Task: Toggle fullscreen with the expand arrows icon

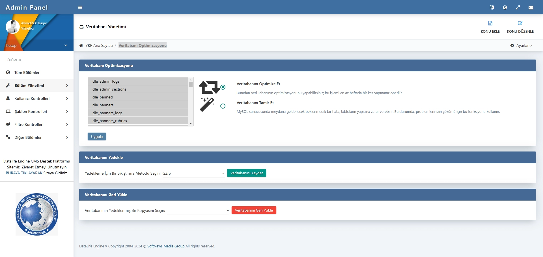Action: pos(518,8)
